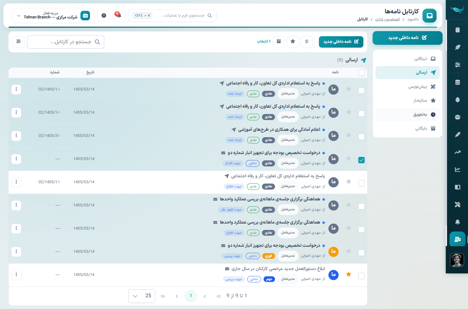Viewport: 468px width, 309px height.
Task: Jump to the last page with double chevron
Action: click(x=163, y=296)
